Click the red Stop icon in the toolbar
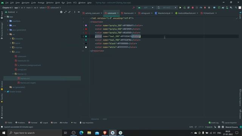This screenshot has height=136, width=242. [209, 8]
